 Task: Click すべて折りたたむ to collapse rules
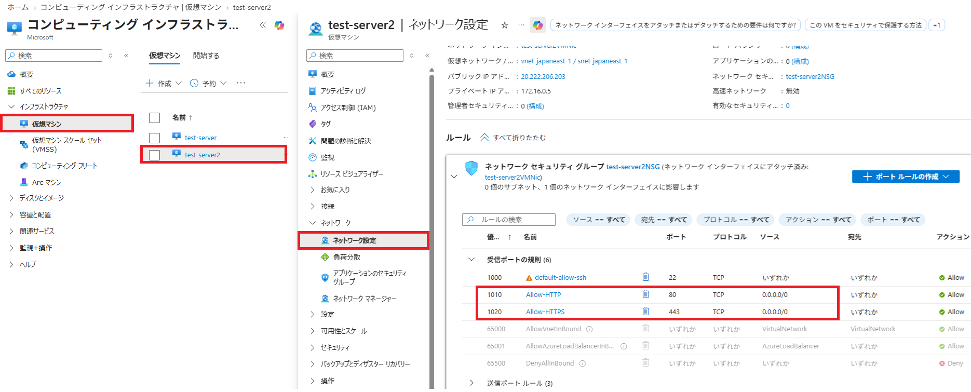coord(513,138)
